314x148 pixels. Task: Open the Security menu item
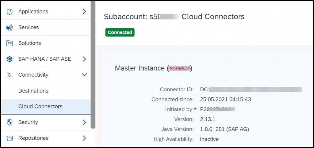46,122
